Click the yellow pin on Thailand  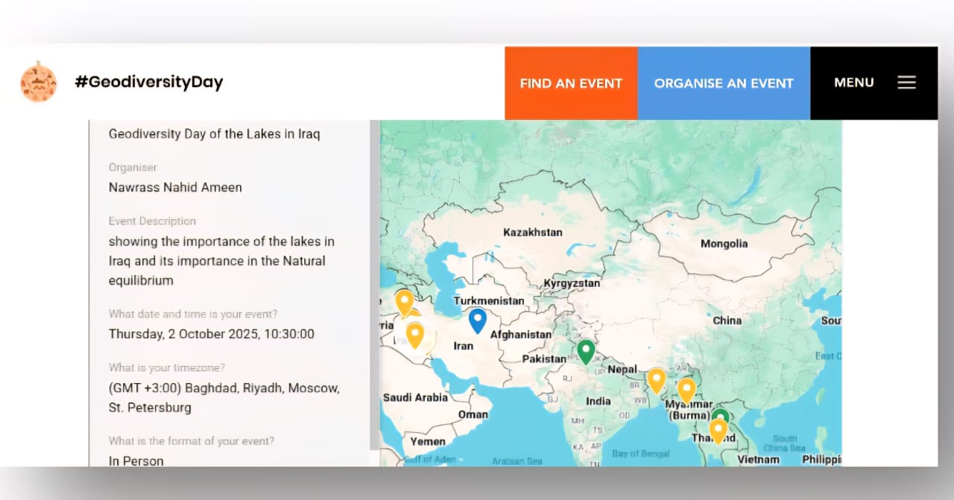(718, 430)
